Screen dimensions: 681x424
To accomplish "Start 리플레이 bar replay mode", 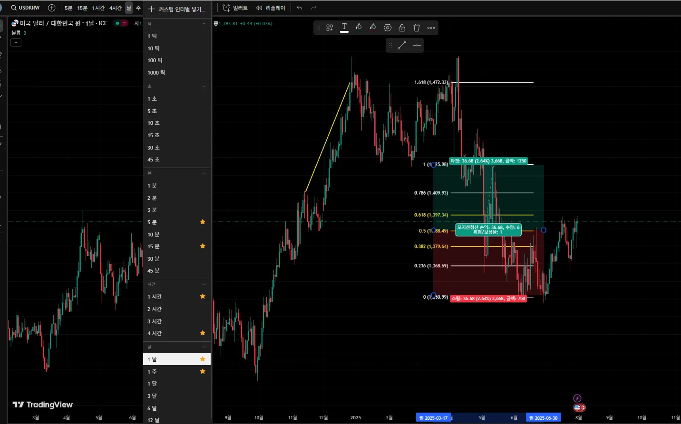I will point(271,8).
